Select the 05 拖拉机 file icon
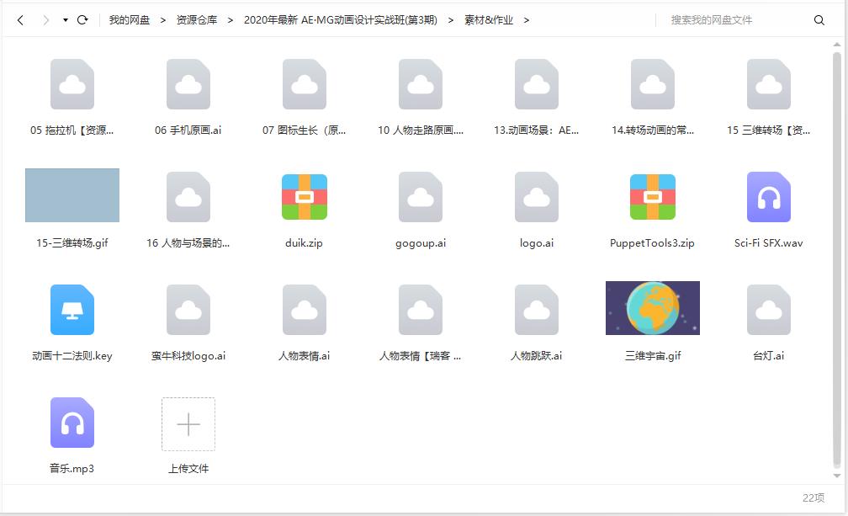This screenshot has width=848, height=516. click(x=72, y=84)
